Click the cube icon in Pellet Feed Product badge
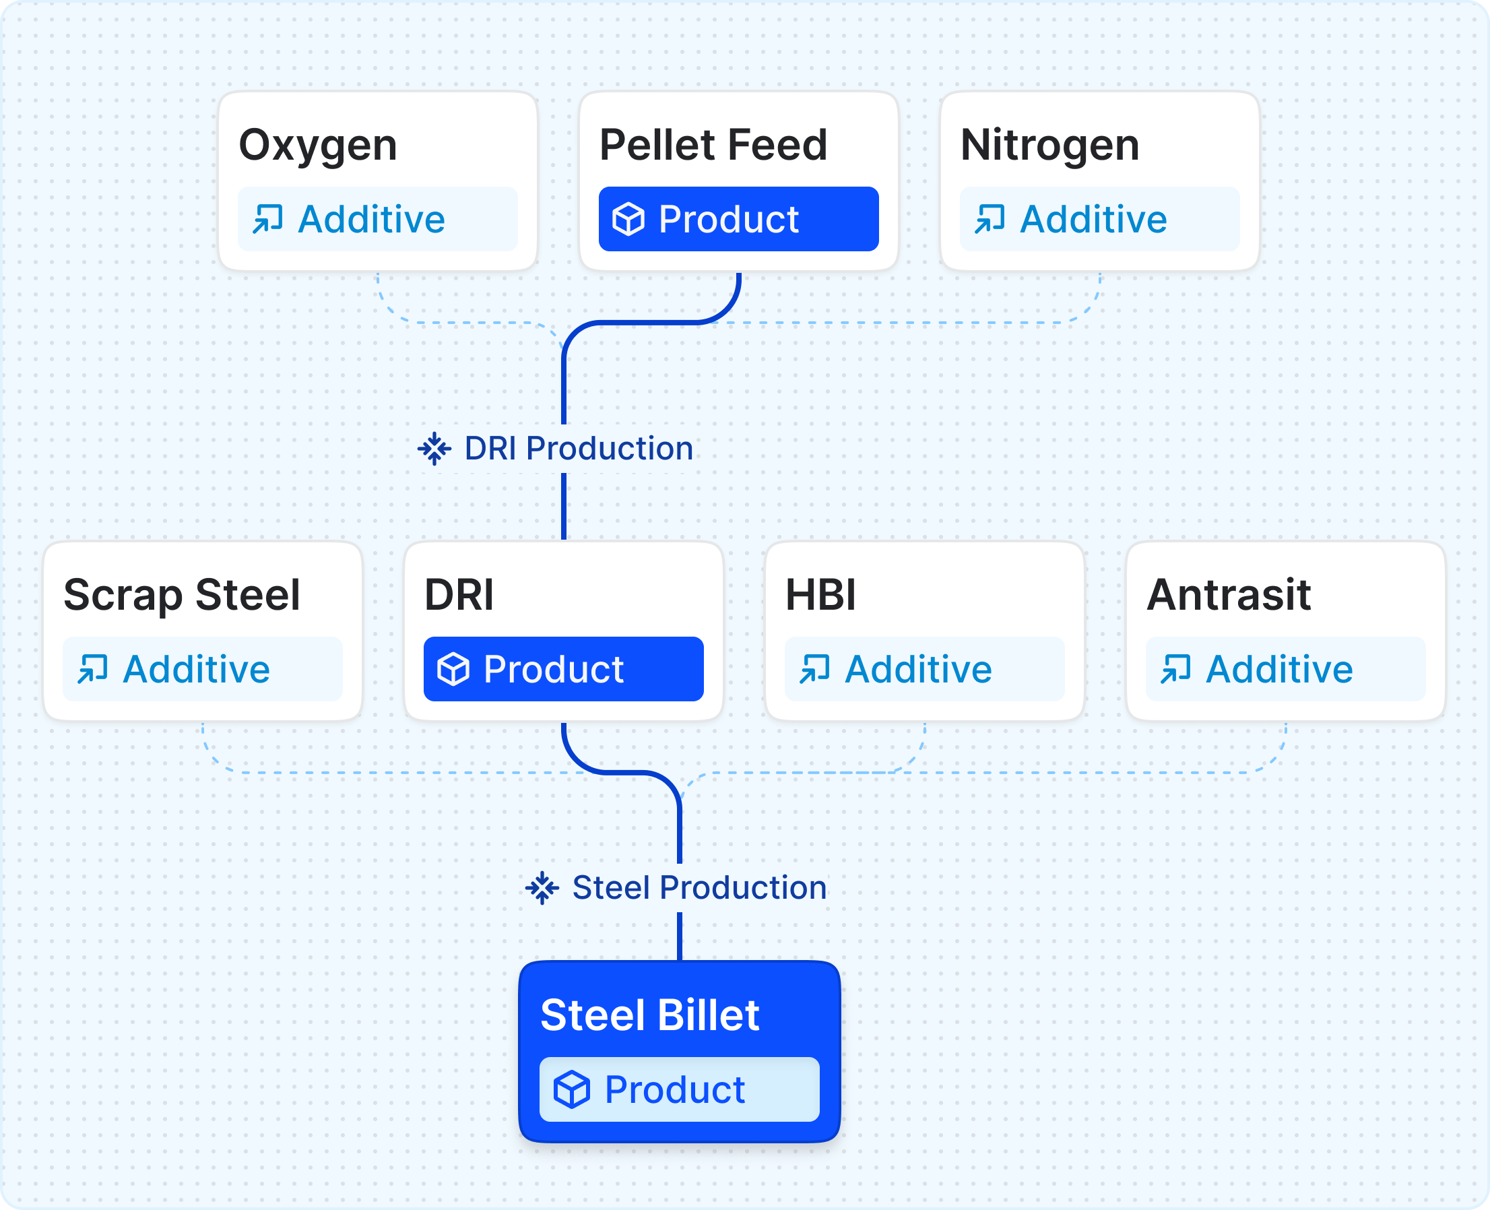Image resolution: width=1490 pixels, height=1210 pixels. 628,219
